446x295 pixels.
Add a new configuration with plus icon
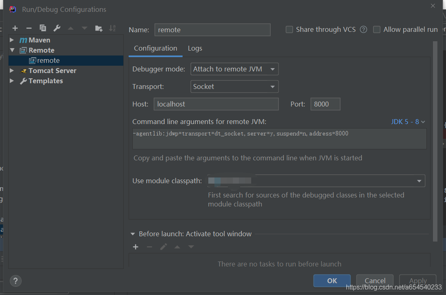(x=15, y=28)
